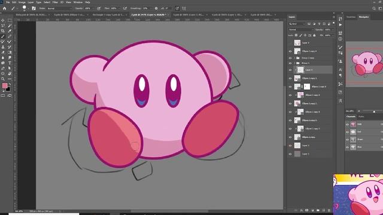The height and width of the screenshot is (215, 383).
Task: Toggle symmetry paint options icon
Action: point(184,8)
